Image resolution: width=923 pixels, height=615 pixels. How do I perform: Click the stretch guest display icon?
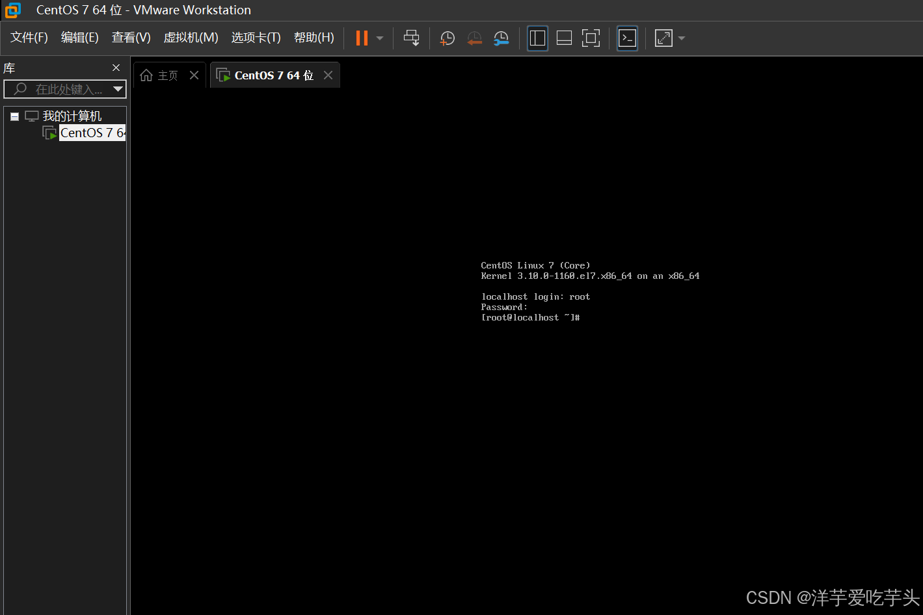(663, 38)
